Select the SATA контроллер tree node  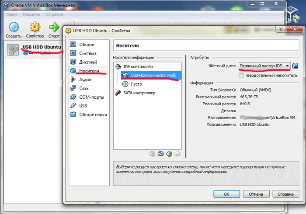(x=139, y=93)
